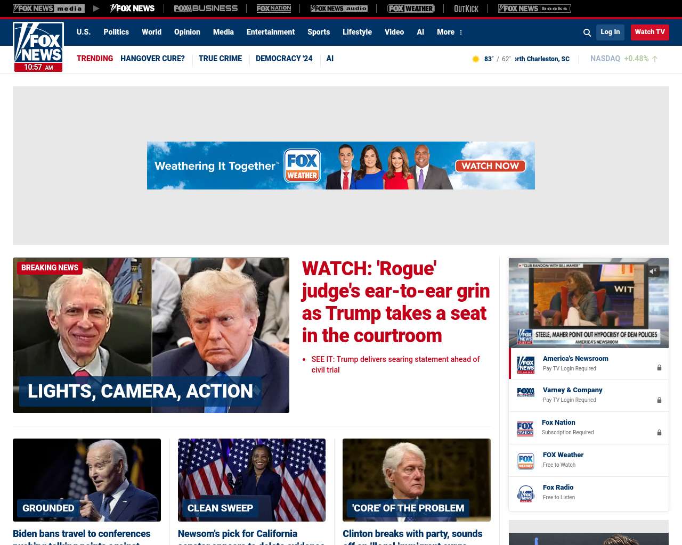The height and width of the screenshot is (545, 682).
Task: Click the play arrow beside Fox News Media
Action: tap(96, 9)
